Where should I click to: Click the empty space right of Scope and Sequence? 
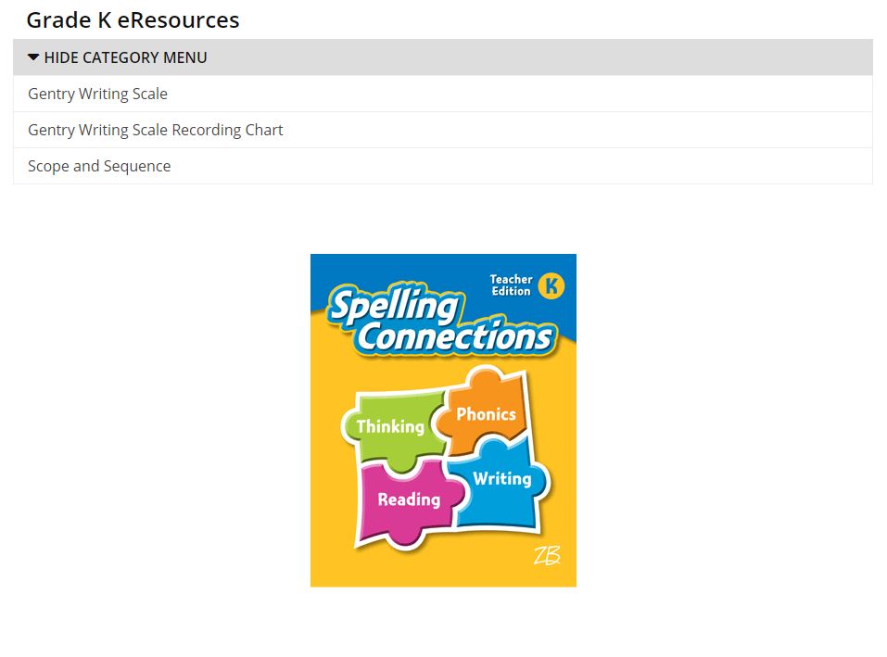(x=521, y=166)
